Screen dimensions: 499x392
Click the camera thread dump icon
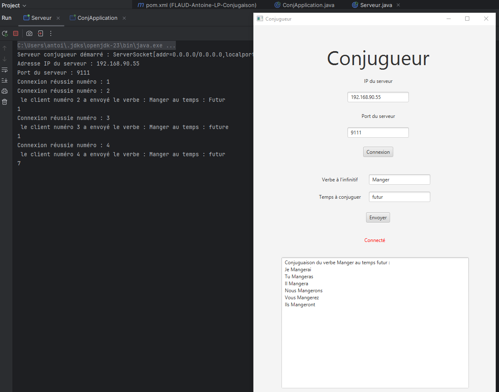[29, 33]
